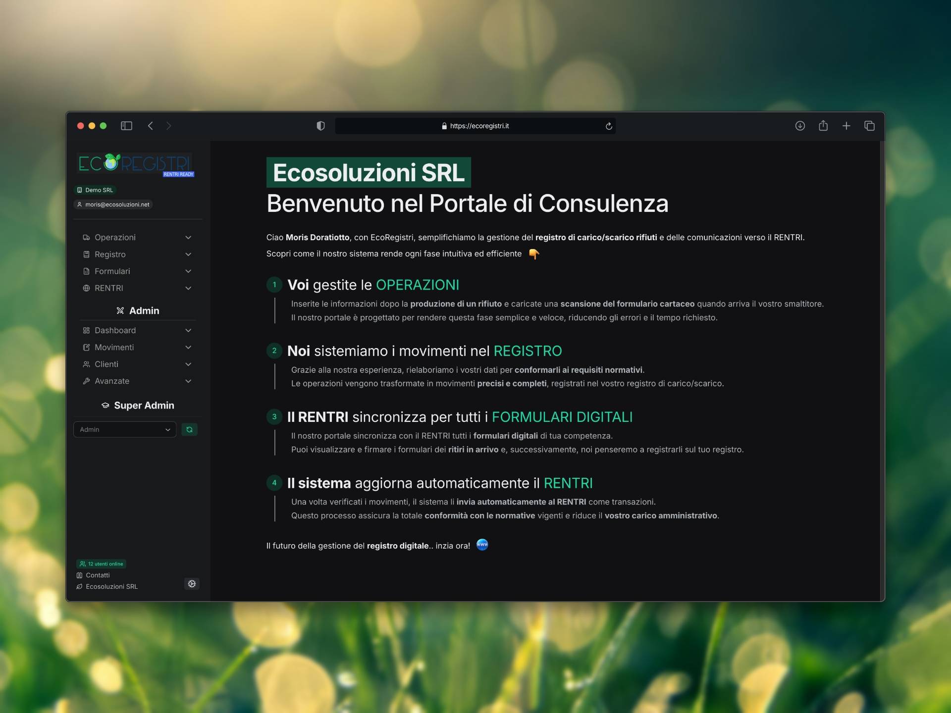The height and width of the screenshot is (713, 951).
Task: Expand the Registro chevron
Action: pyautogui.click(x=188, y=254)
